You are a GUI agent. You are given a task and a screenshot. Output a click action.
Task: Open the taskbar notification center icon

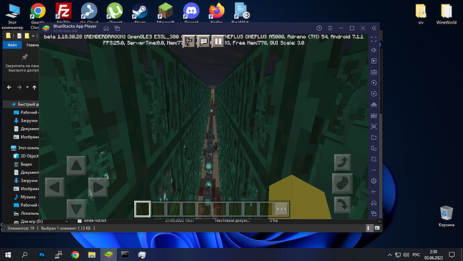click(452, 254)
